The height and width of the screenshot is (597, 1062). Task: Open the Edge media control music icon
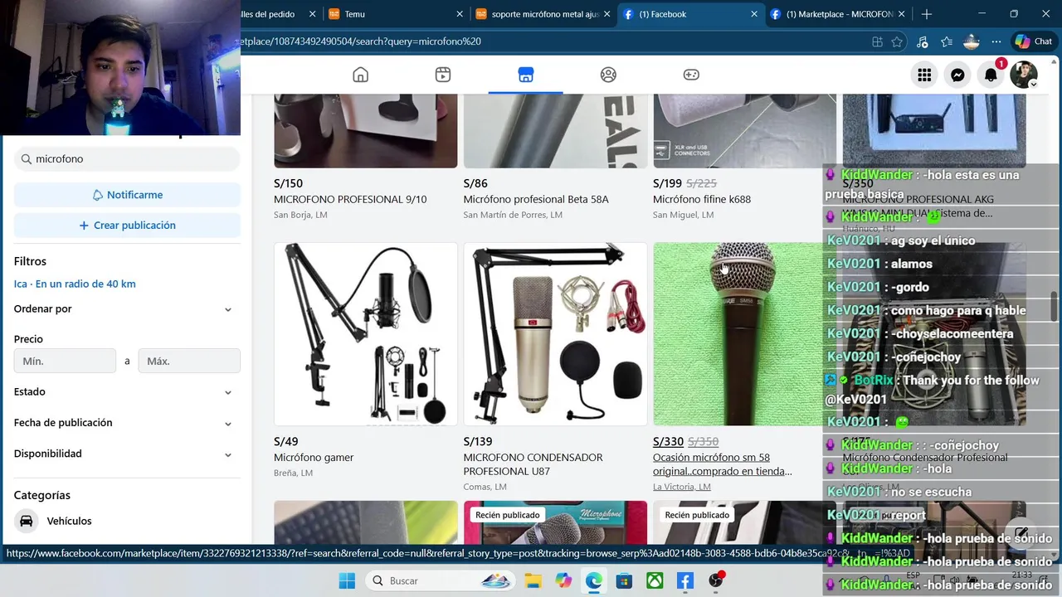pos(923,41)
